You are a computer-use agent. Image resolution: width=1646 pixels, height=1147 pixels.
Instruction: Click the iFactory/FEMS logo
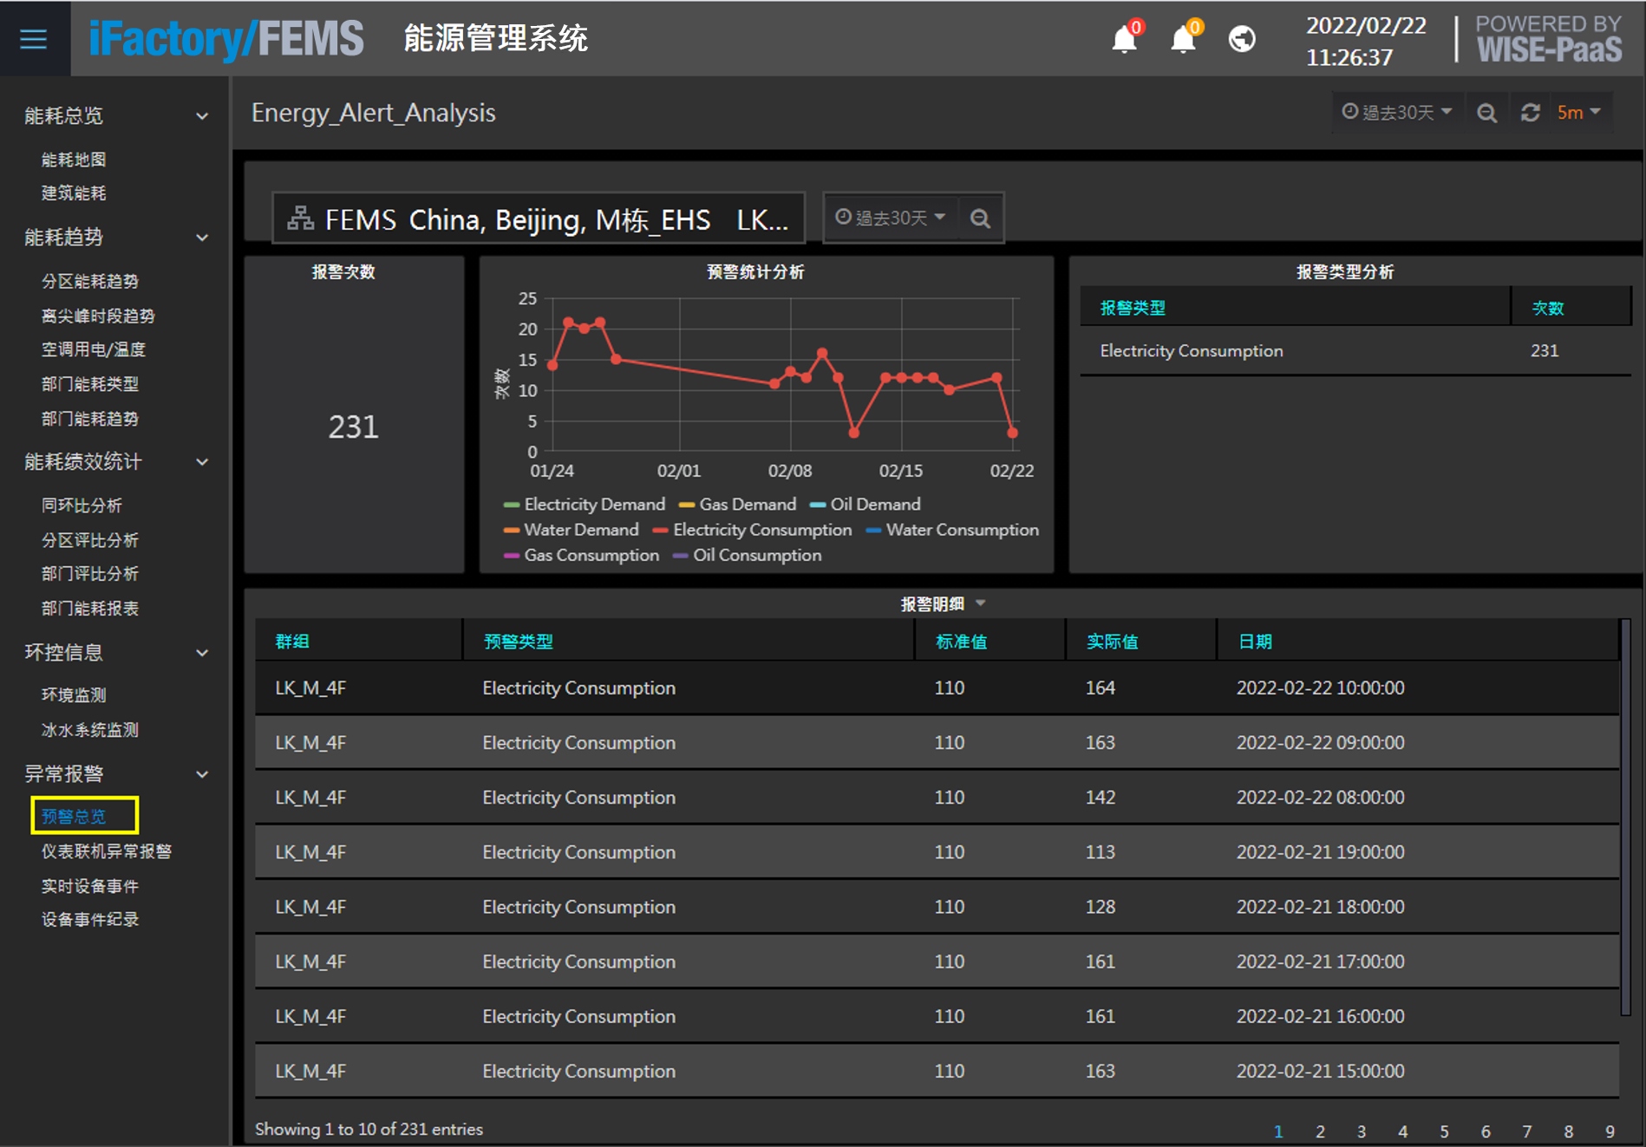226,39
